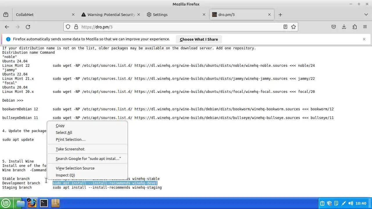Click the clock showing 10:40

[361, 203]
